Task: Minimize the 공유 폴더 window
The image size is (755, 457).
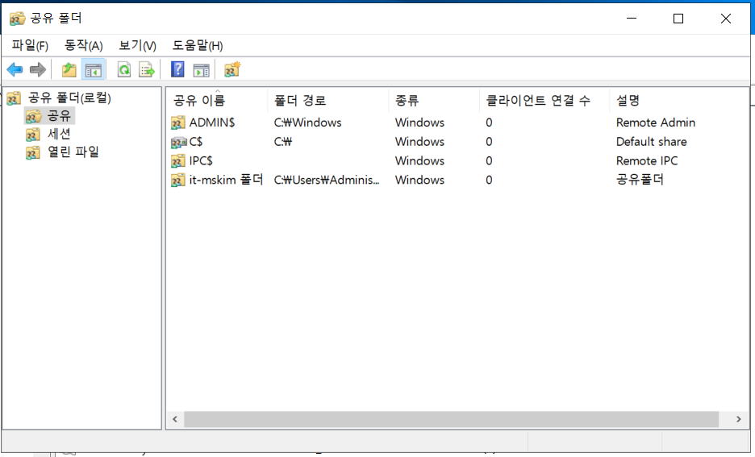Action: click(x=632, y=19)
